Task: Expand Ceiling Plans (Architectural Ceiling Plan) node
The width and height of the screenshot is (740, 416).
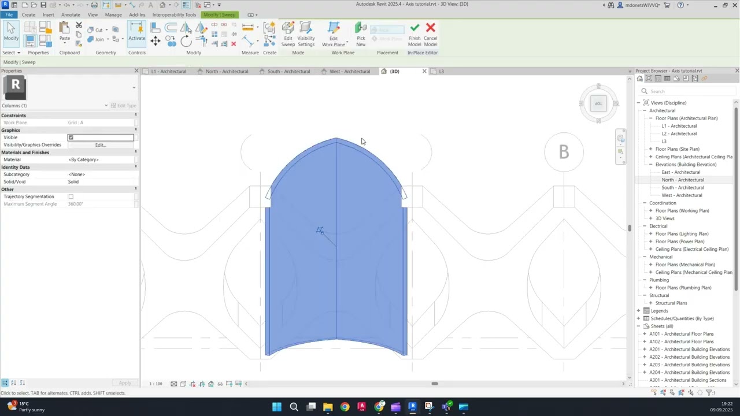Action: 651,157
